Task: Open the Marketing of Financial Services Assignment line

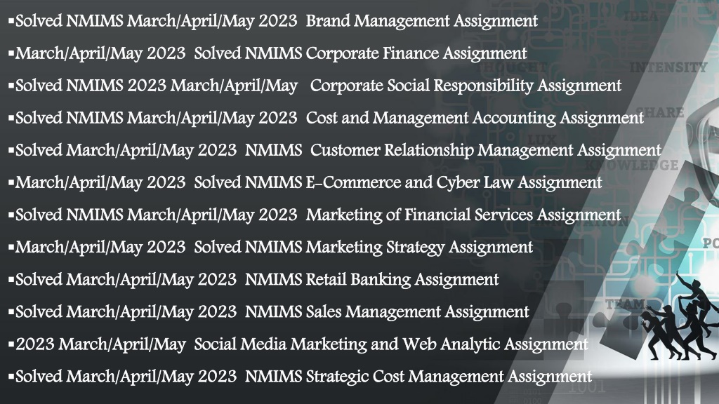Action: tap(315, 215)
